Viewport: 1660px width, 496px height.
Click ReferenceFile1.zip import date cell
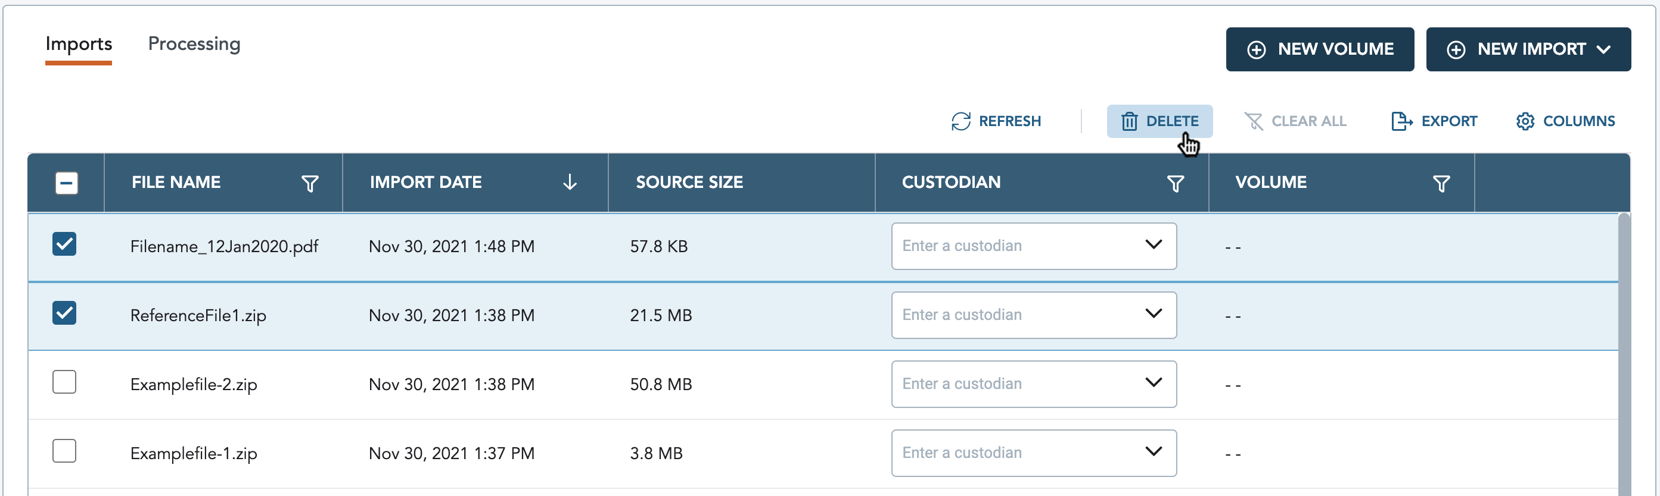point(452,315)
